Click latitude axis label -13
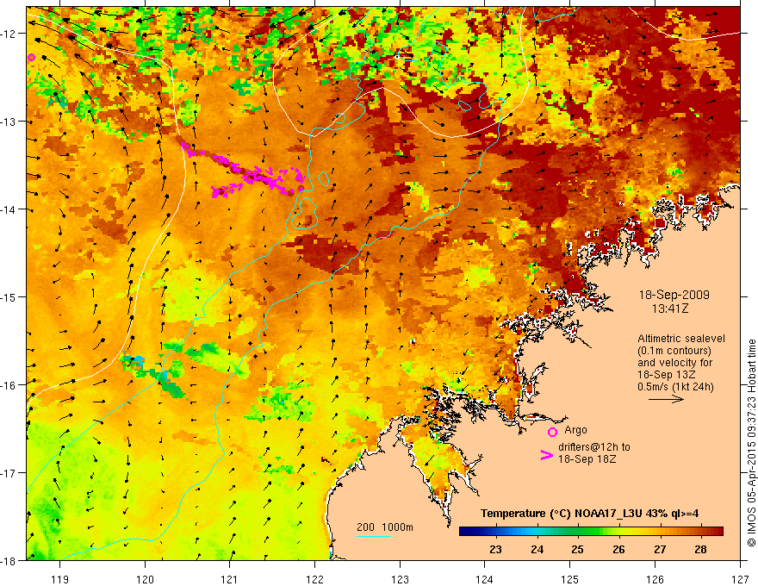Image resolution: width=758 pixels, height=586 pixels. tap(9, 122)
